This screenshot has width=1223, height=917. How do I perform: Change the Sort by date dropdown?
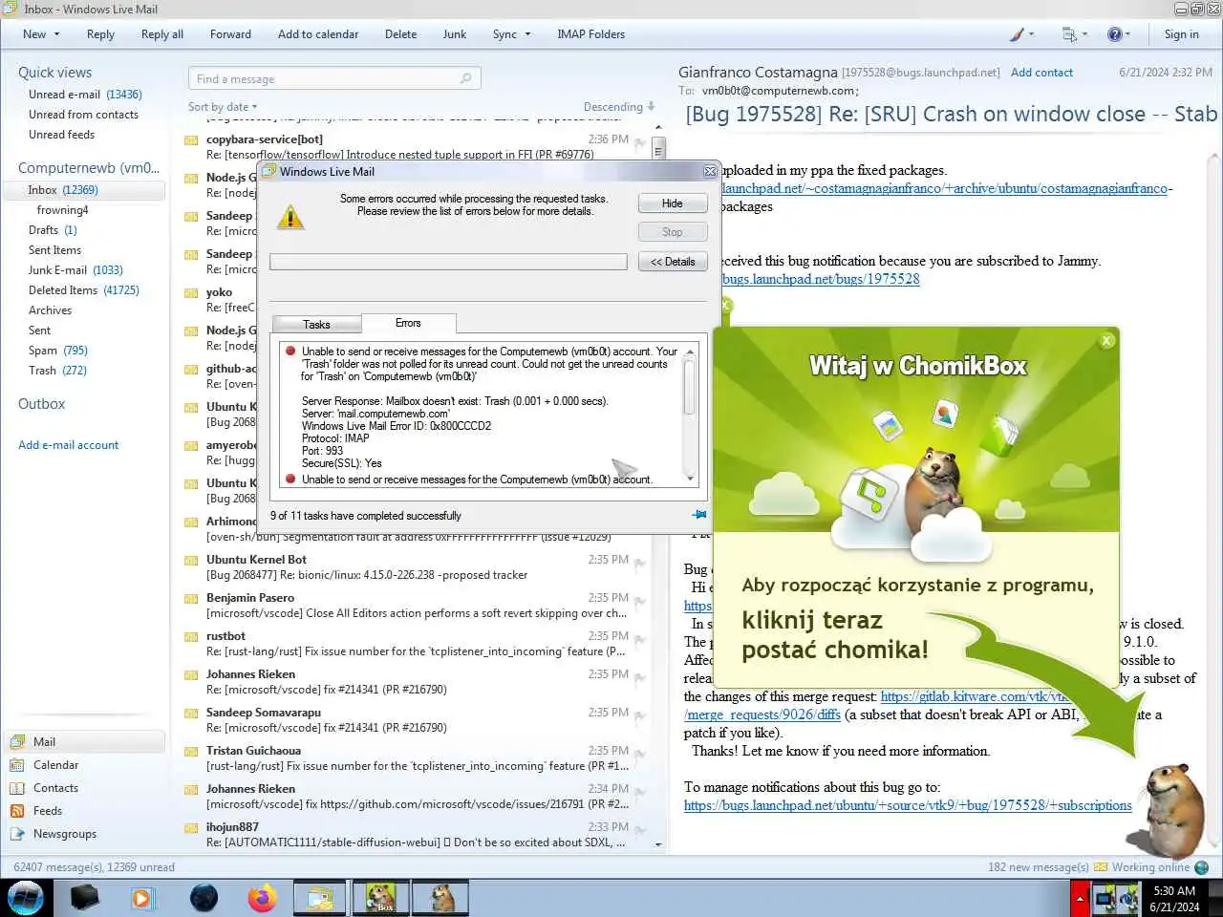click(223, 107)
